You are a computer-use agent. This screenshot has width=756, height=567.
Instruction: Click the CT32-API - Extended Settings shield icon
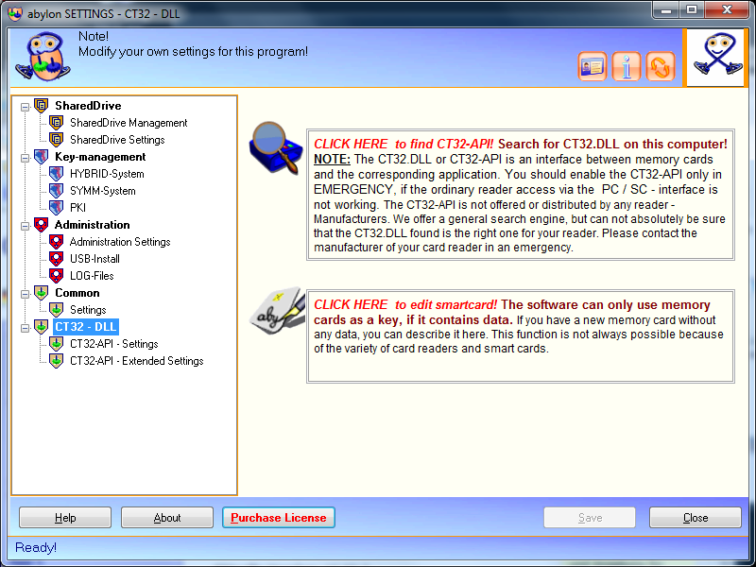pos(57,361)
